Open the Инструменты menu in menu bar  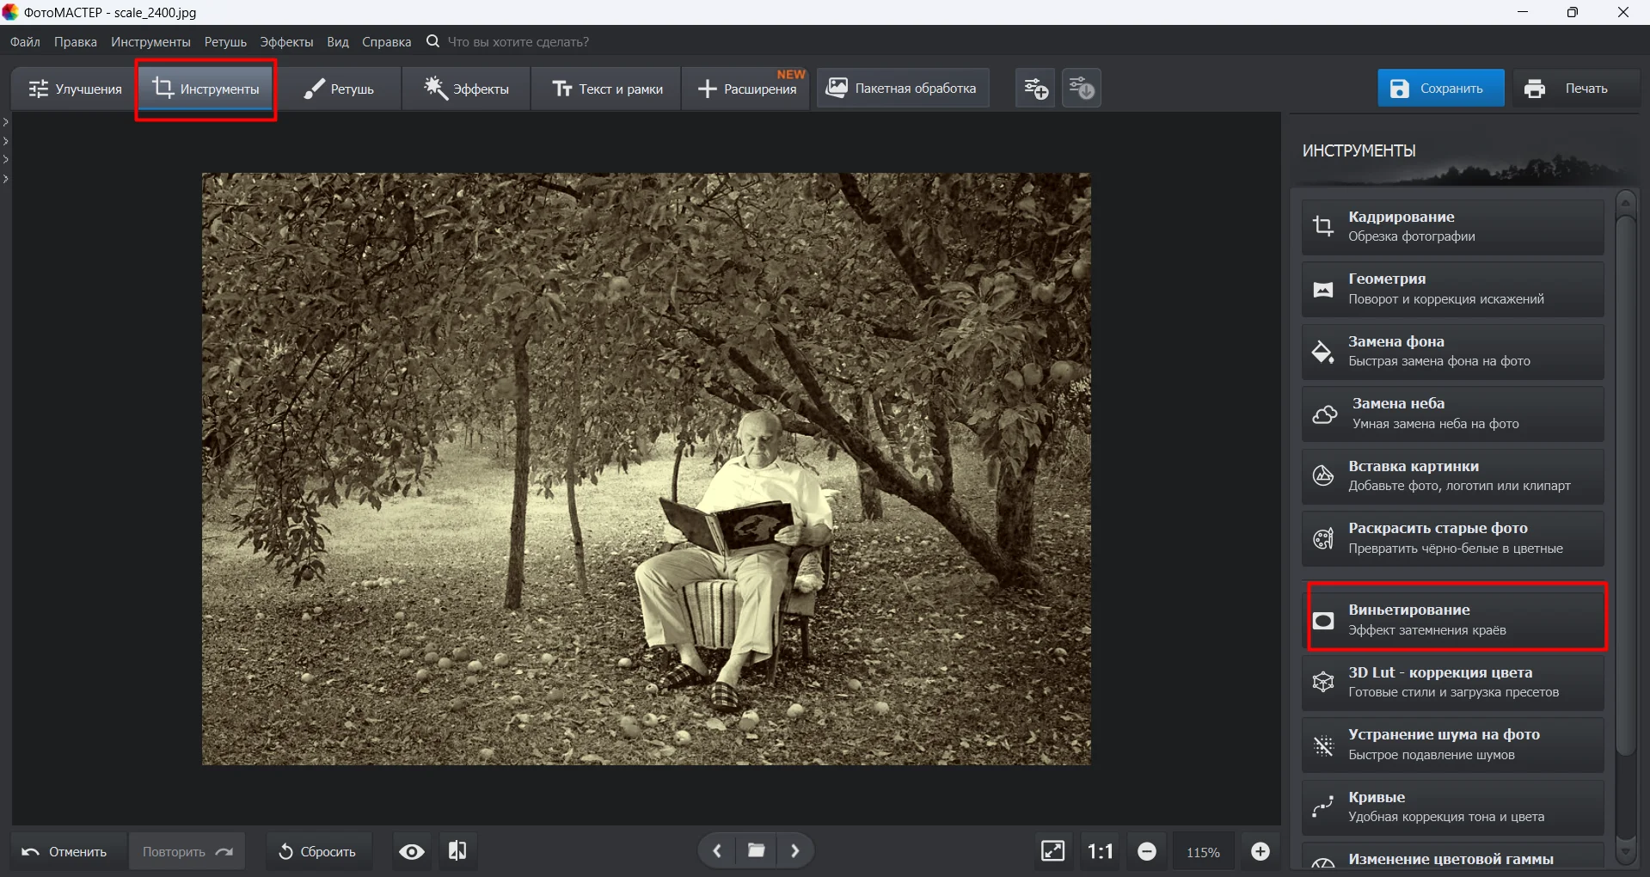coord(150,41)
